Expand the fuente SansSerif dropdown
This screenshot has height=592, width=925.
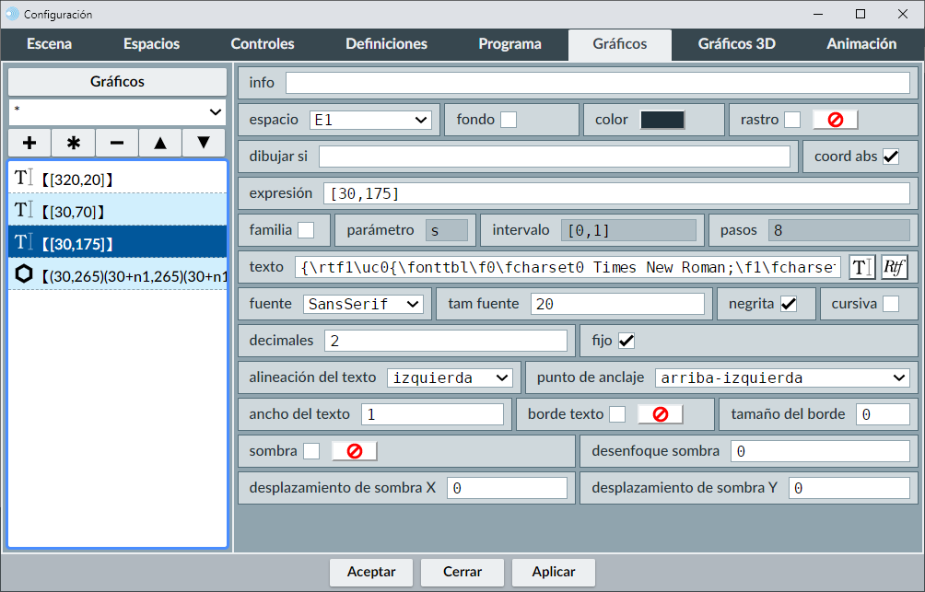(362, 304)
